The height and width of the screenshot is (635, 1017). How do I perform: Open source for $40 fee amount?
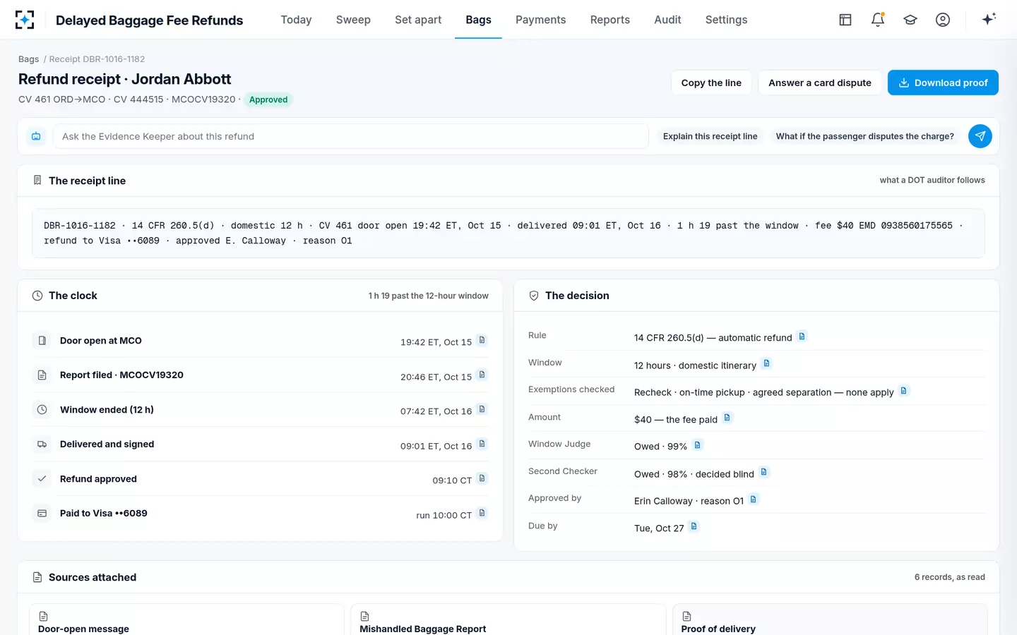pos(727,418)
